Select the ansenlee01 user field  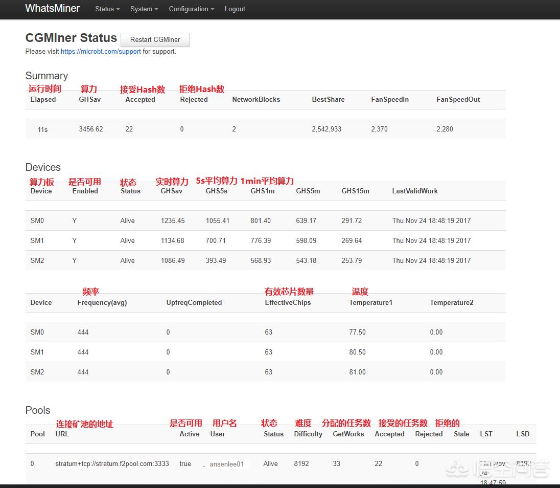pyautogui.click(x=227, y=464)
